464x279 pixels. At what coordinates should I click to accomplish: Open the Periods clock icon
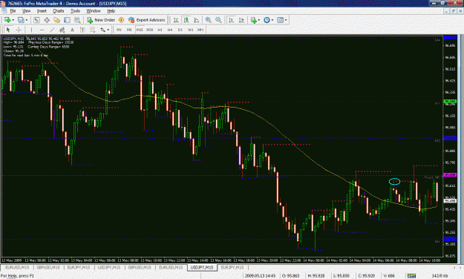point(267,20)
